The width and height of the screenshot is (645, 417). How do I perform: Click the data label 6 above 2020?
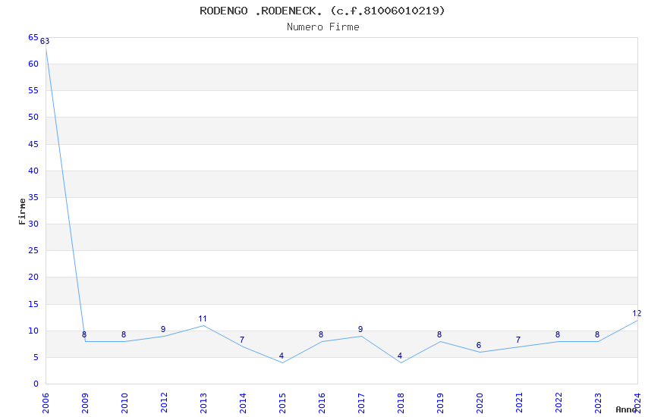click(x=479, y=346)
